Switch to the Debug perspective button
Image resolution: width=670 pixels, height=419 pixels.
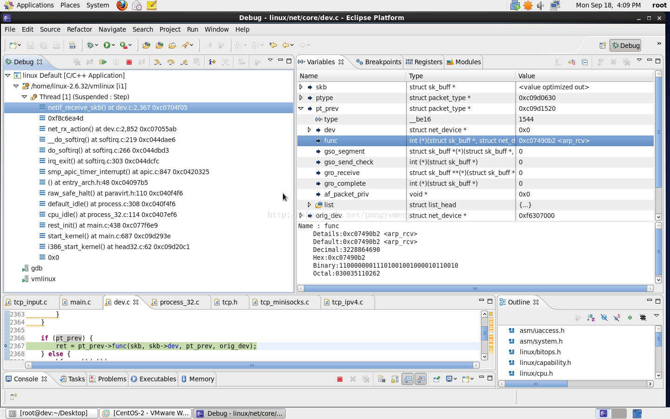pyautogui.click(x=625, y=45)
